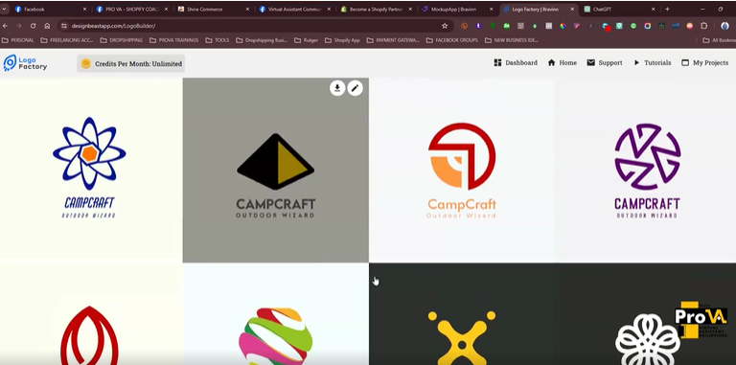Open the PERSONAL bookmarks folder

point(18,40)
